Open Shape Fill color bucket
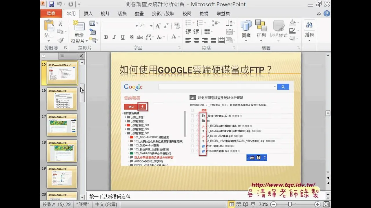 coord(293,23)
